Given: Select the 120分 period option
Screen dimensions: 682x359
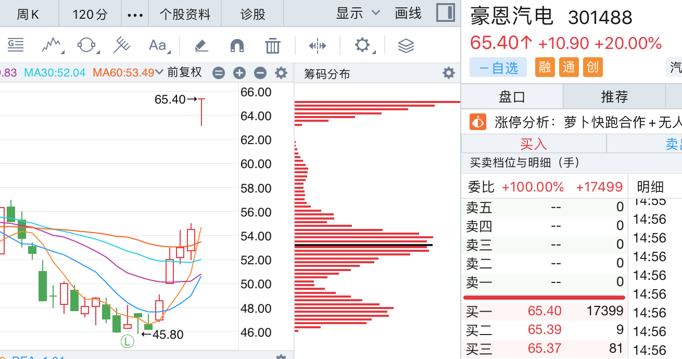Looking at the screenshot, I should (x=90, y=14).
